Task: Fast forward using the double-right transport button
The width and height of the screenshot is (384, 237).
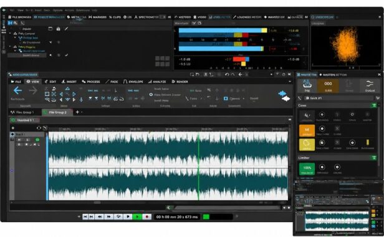Action: (108, 216)
